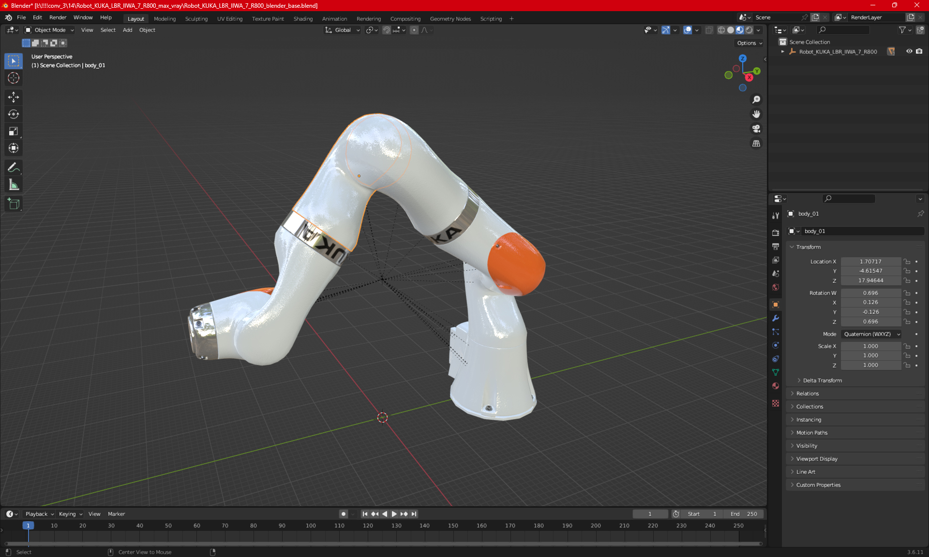Viewport: 929px width, 557px height.
Task: Disable Robot_KUKA collection in renders
Action: click(x=919, y=51)
